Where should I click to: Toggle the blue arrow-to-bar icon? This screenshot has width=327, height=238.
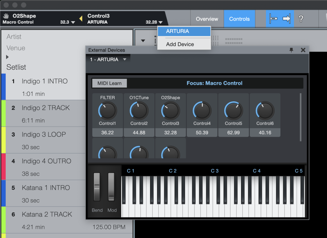pos(287,19)
